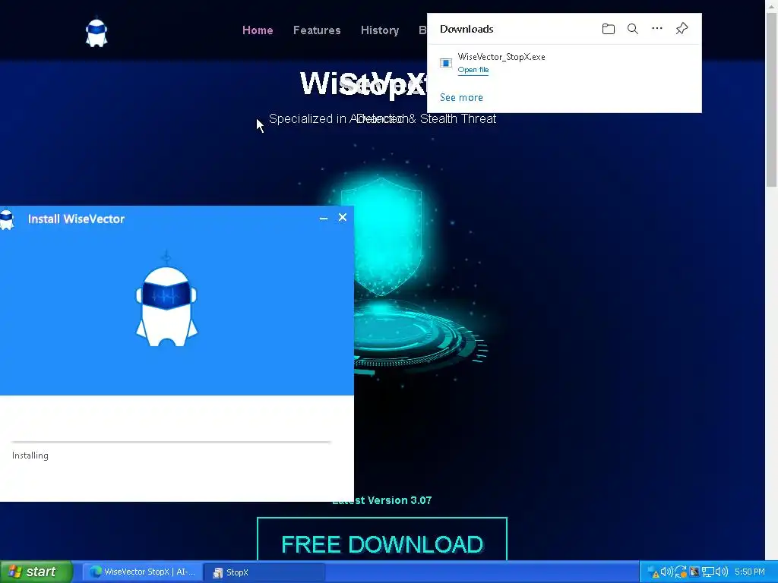Open more options ellipsis in Downloads panel
The image size is (778, 583).
657,28
